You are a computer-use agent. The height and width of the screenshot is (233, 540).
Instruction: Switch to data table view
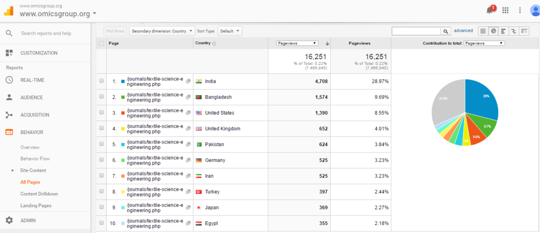[483, 31]
